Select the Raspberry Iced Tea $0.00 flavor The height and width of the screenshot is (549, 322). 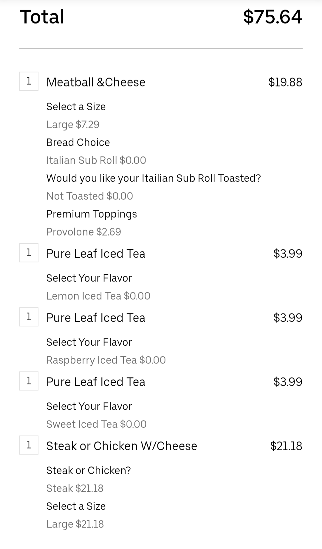[106, 360]
